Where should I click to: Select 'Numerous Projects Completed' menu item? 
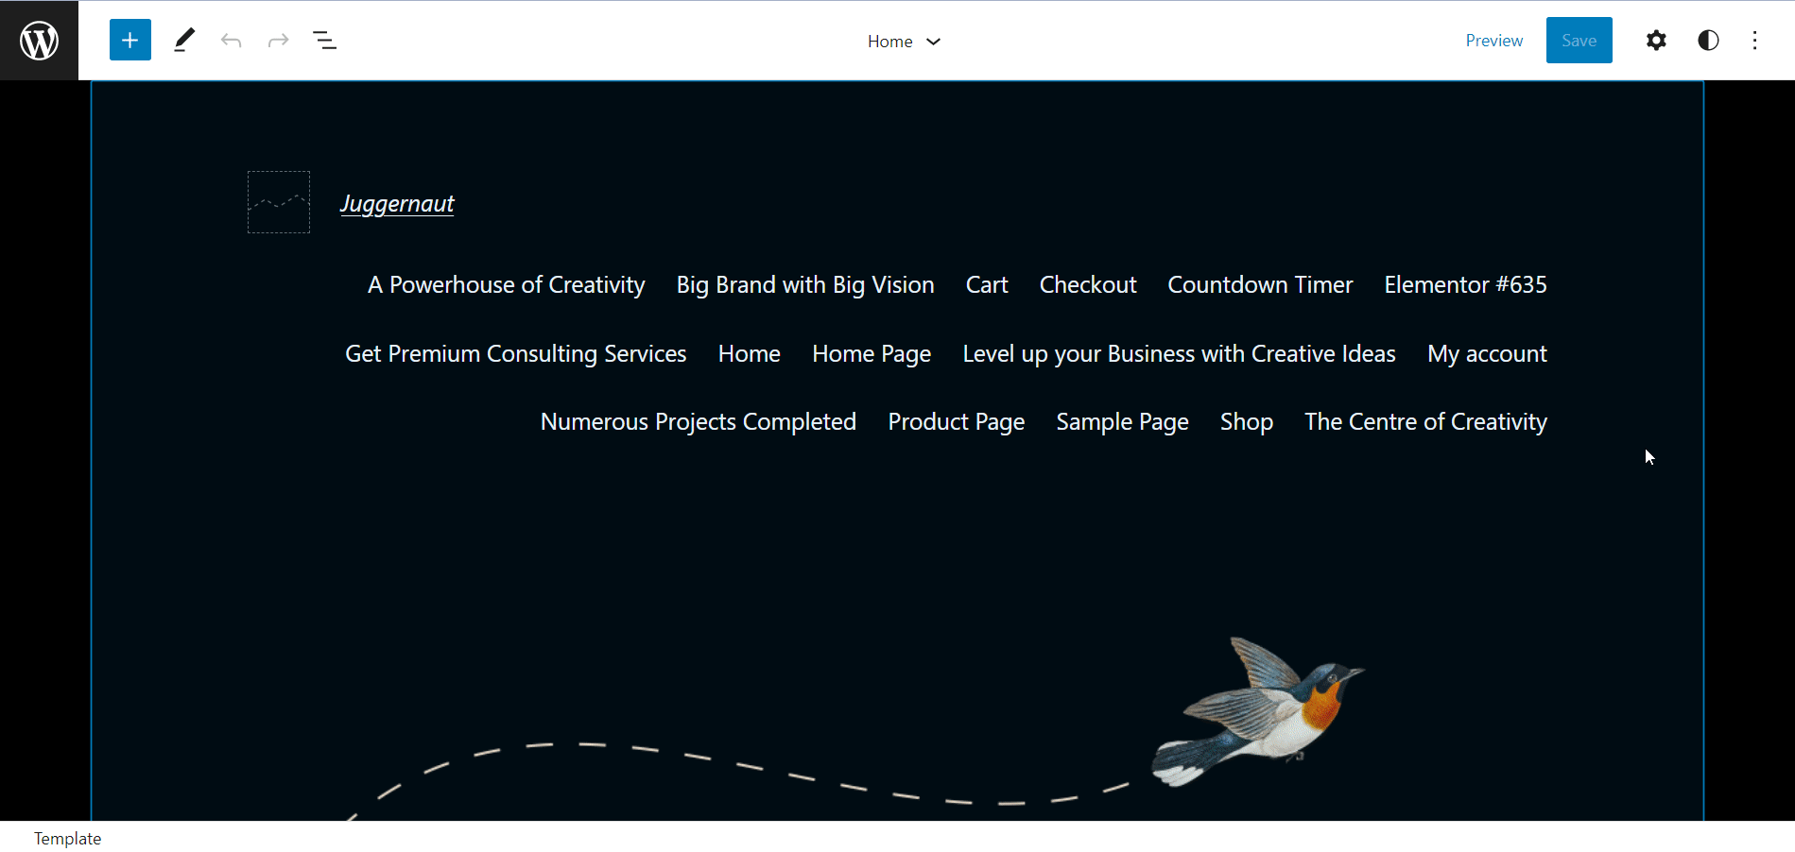click(699, 422)
